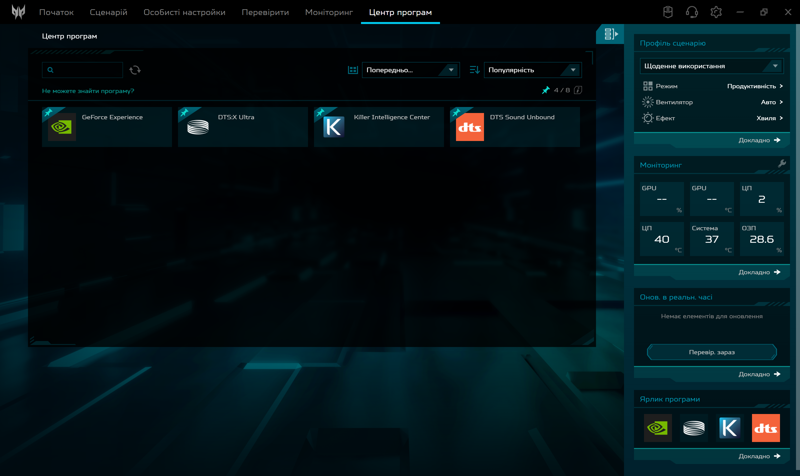Image resolution: width=800 pixels, height=476 pixels.
Task: Open the headset support icon
Action: (x=691, y=12)
